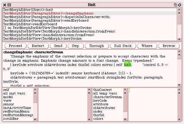
Task: Click code pane scroll up arrow
Action: tap(179, 55)
